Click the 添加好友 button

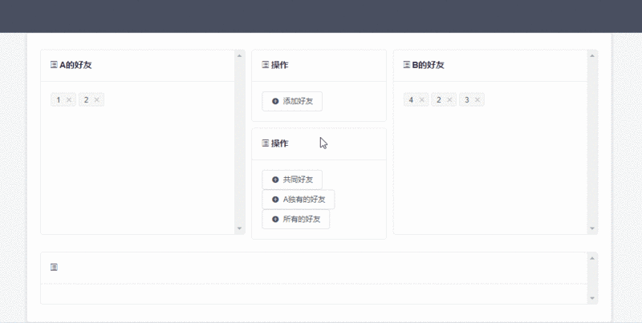pyautogui.click(x=292, y=101)
